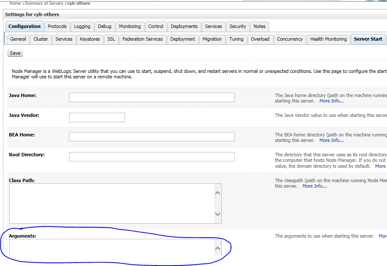This screenshot has width=387, height=266.
Task: Select the Overload sub-tab
Action: click(260, 39)
